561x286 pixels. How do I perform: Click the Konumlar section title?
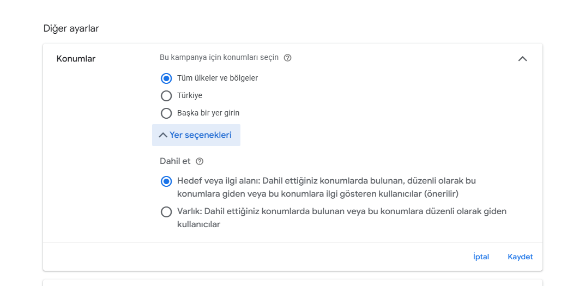pyautogui.click(x=76, y=59)
